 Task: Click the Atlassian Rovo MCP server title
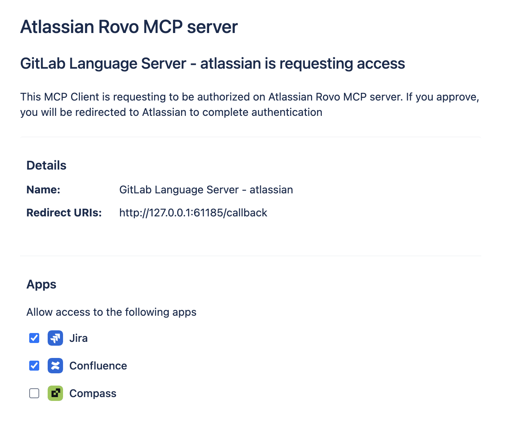pyautogui.click(x=129, y=26)
